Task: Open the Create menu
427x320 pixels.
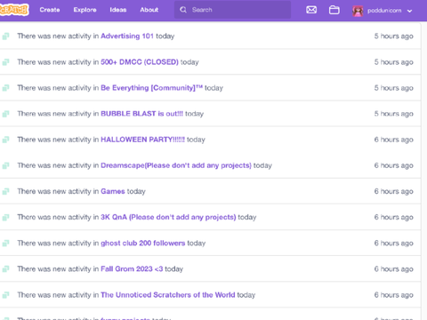Action: point(50,10)
